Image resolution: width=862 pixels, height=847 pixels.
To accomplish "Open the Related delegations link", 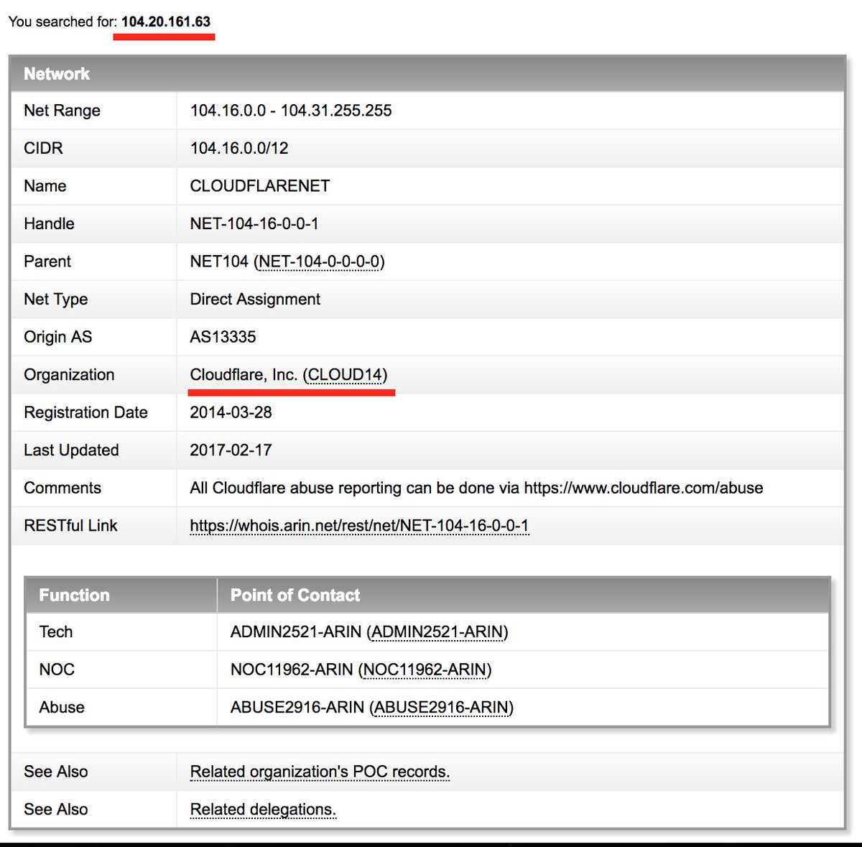I will [x=263, y=810].
